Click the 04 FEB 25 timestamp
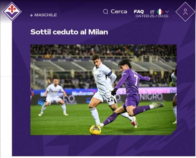196x158 pixels. (x=152, y=16)
